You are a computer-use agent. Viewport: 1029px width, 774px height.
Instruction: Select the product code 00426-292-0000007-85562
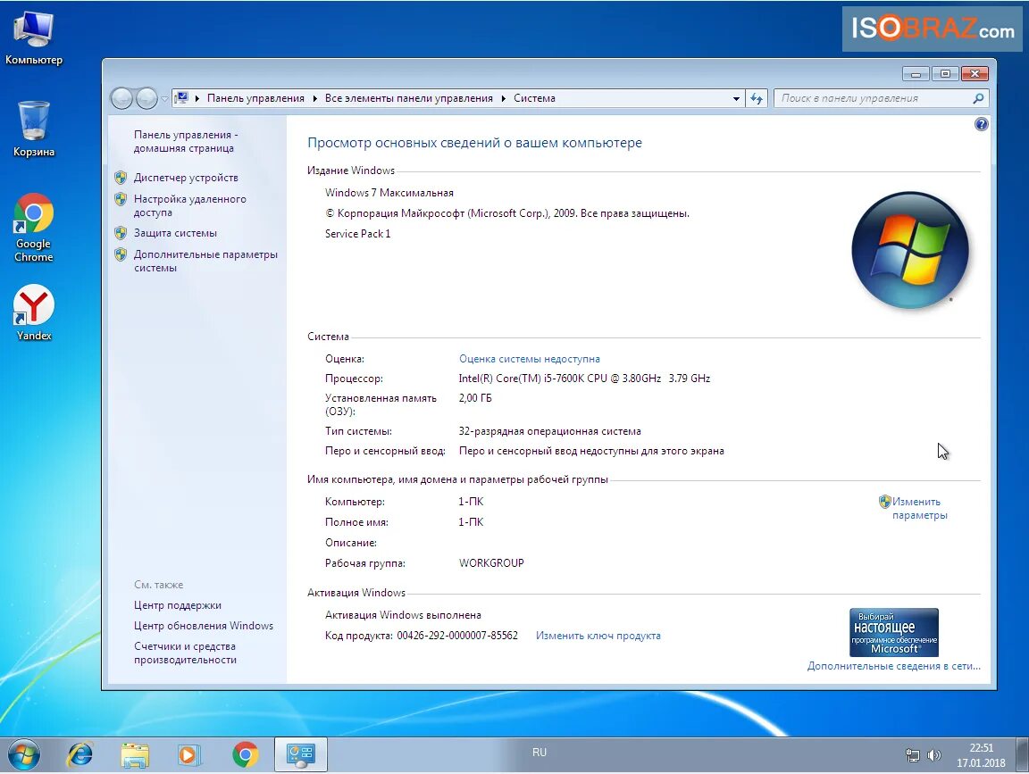[457, 636]
